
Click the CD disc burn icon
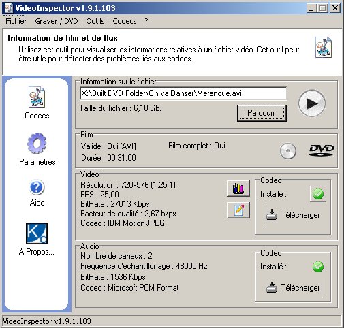(x=288, y=151)
